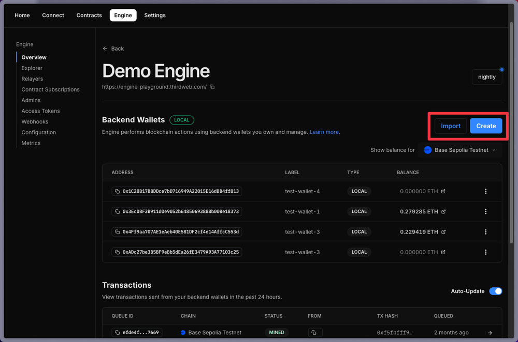Copy the from address of the mined transaction
This screenshot has height=342, width=518.
pyautogui.click(x=315, y=332)
